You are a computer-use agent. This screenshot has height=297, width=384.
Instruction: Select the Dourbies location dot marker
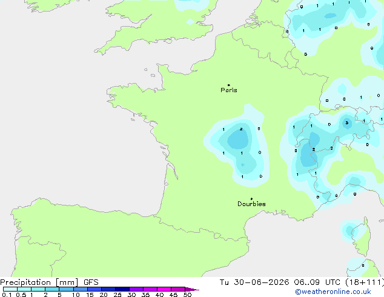[x=251, y=199]
